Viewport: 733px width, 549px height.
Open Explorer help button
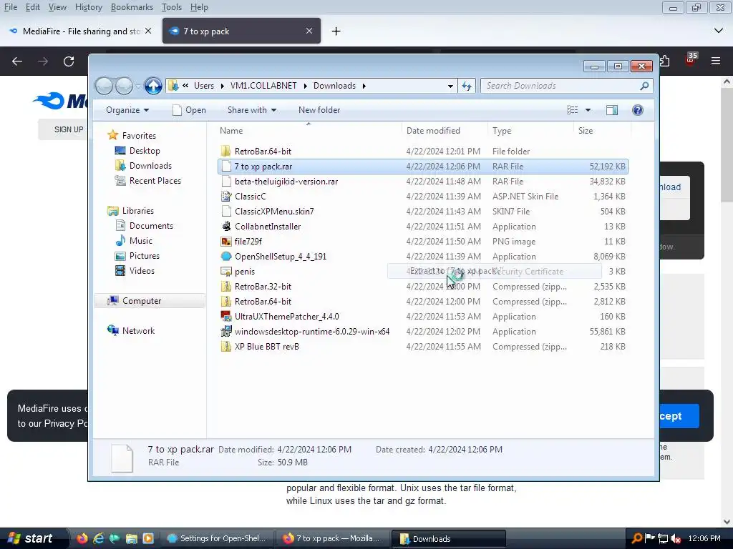[x=637, y=109]
